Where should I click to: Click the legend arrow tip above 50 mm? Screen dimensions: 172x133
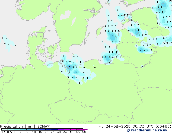pyautogui.click(x=86, y=129)
